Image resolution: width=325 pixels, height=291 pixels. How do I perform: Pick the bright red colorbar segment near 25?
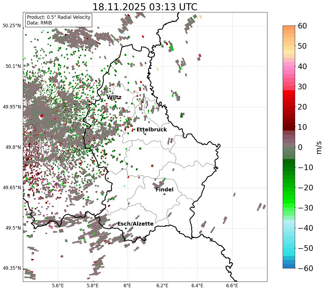pyautogui.click(x=289, y=96)
